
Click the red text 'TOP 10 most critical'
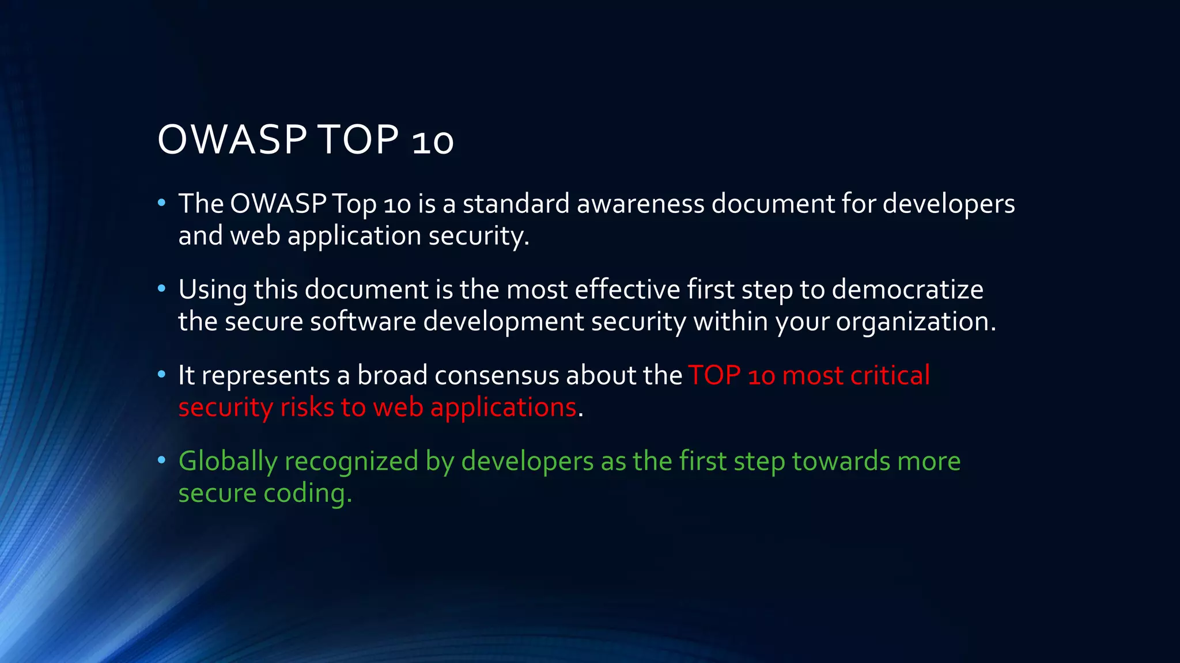809,375
